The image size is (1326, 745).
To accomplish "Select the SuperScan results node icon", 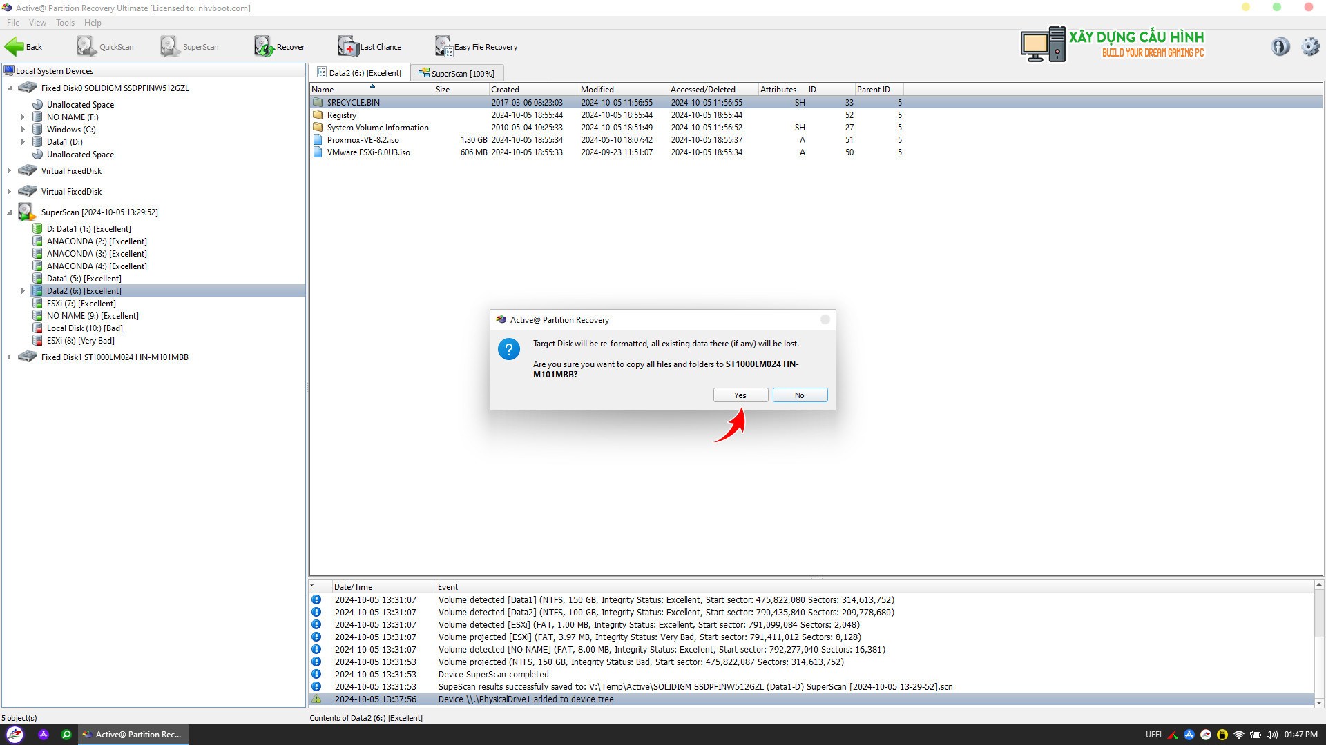I will [x=27, y=212].
